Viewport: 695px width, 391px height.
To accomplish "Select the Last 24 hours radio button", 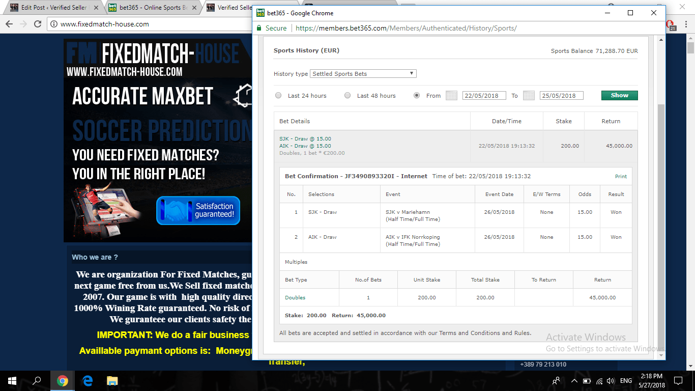I will (x=278, y=96).
